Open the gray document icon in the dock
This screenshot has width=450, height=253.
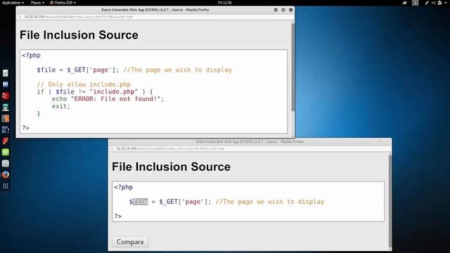(x=6, y=73)
